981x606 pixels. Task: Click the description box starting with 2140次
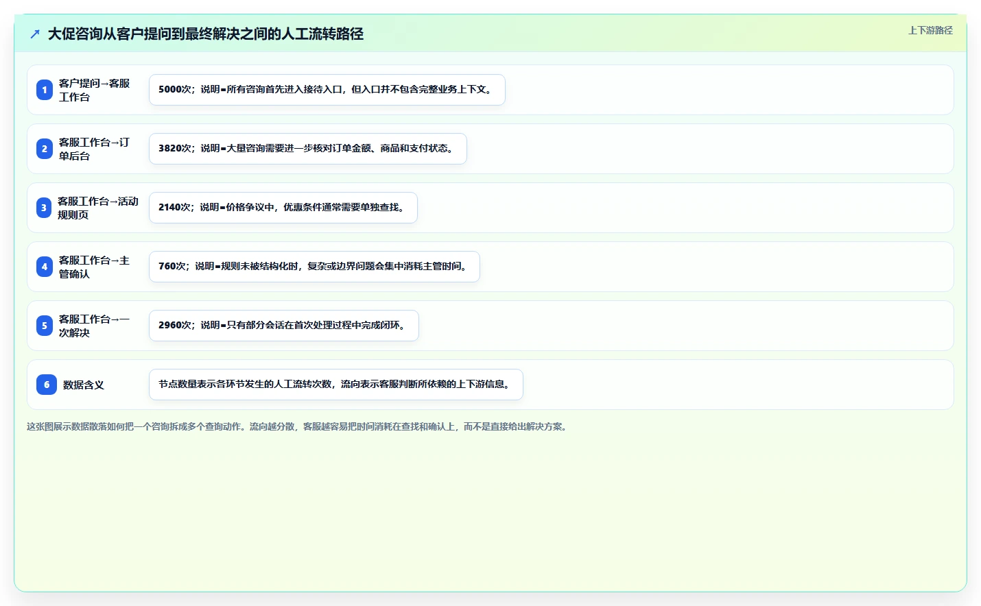(x=283, y=208)
